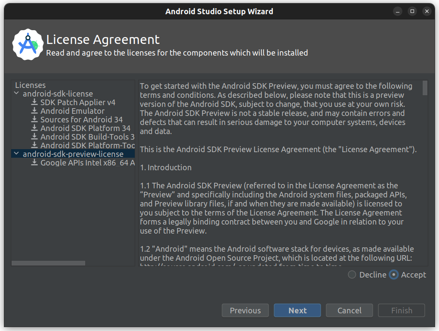Maximize the Setup Wizard window
The image size is (439, 331).
pos(412,12)
